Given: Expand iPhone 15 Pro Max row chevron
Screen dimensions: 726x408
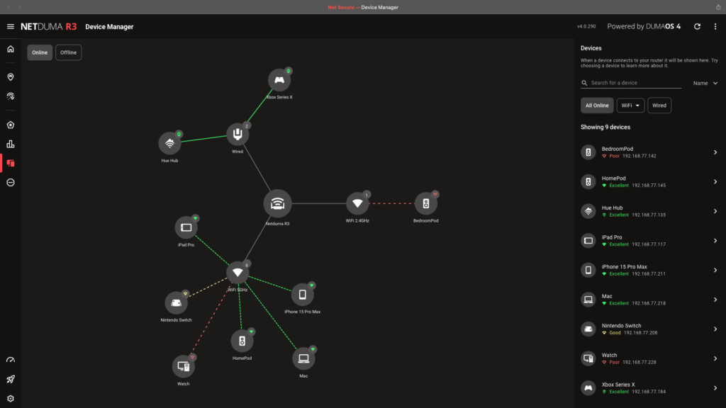Looking at the screenshot, I should (715, 270).
